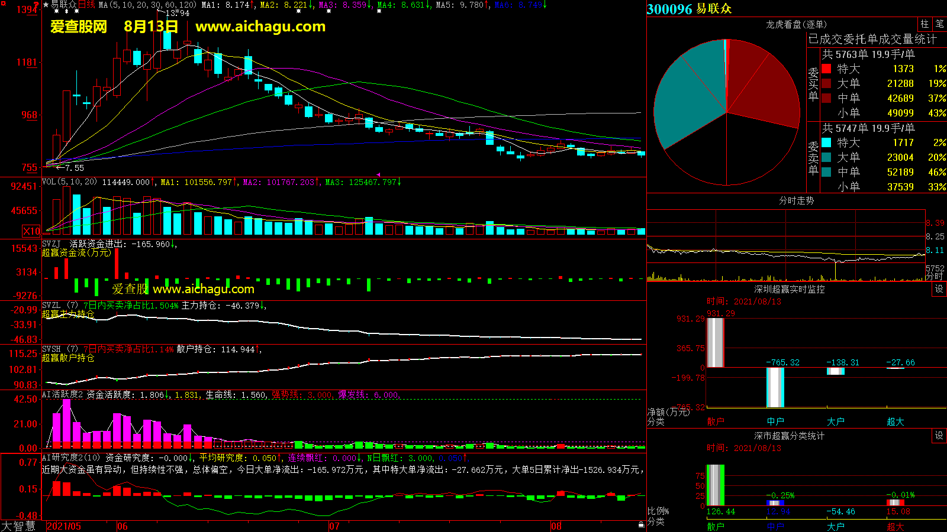Select the 龙虎看盘(逐单) panel title
The image size is (947, 532).
[796, 24]
